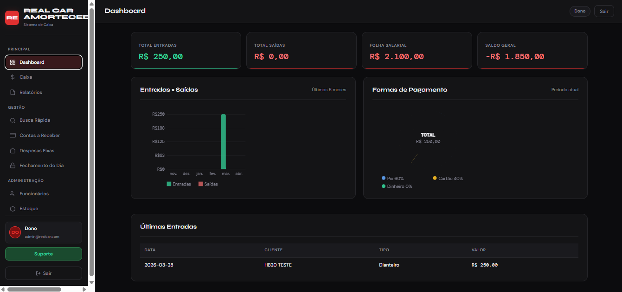Click the Despesas Fixas house icon

coord(13,151)
